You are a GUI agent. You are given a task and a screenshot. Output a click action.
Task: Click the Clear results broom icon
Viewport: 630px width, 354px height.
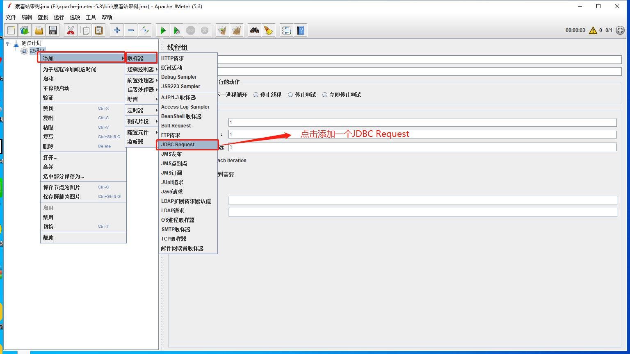click(223, 30)
